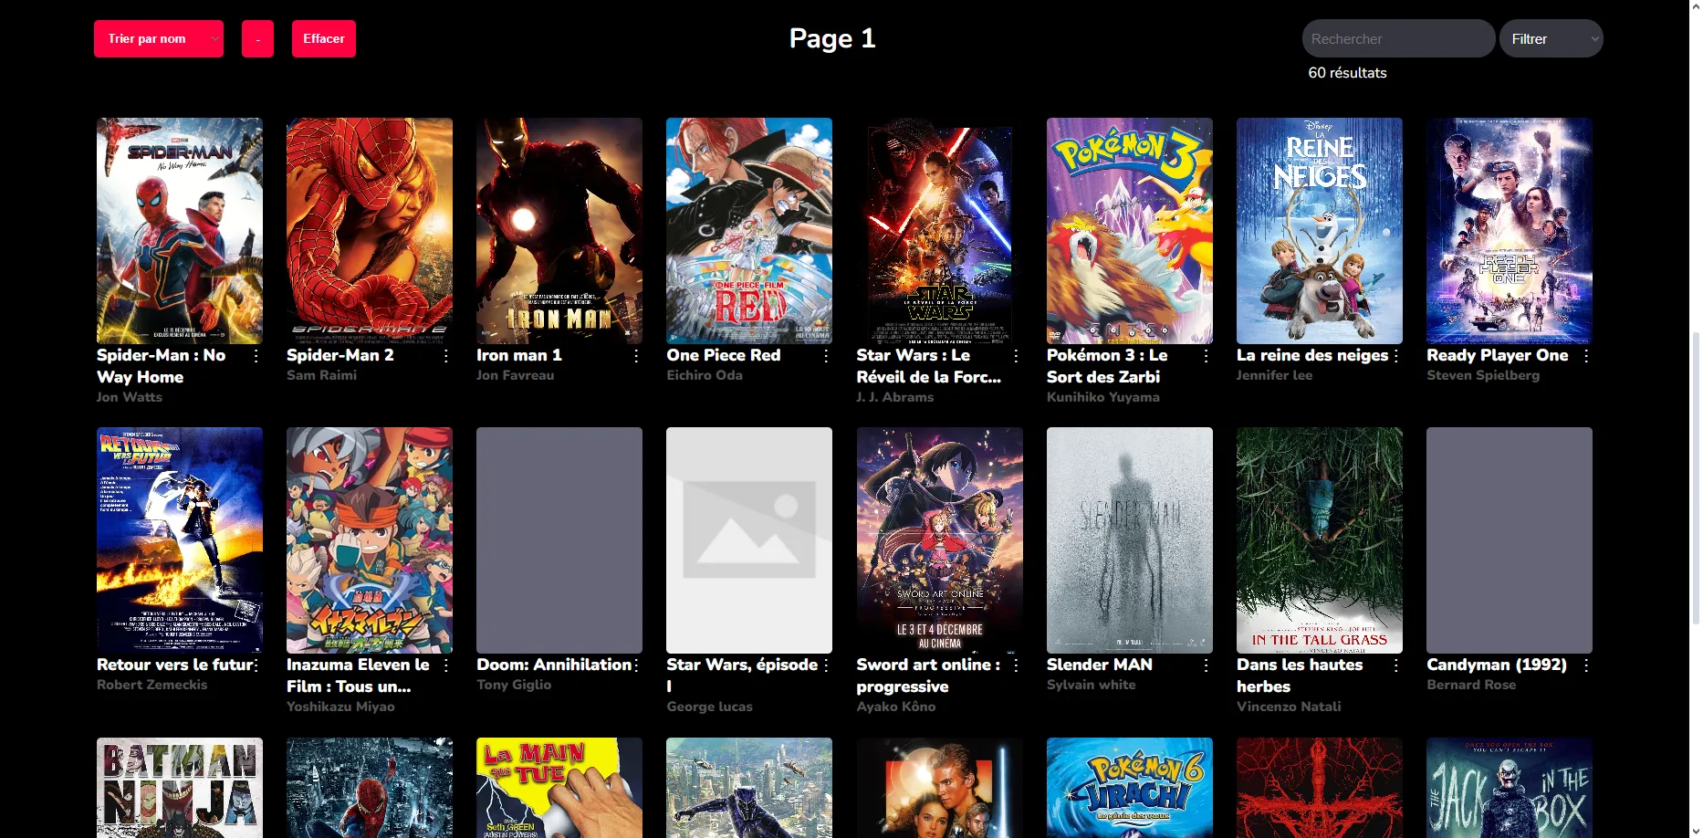Image resolution: width=1703 pixels, height=838 pixels.
Task: Click the 'Slender MAN' title
Action: click(1100, 665)
